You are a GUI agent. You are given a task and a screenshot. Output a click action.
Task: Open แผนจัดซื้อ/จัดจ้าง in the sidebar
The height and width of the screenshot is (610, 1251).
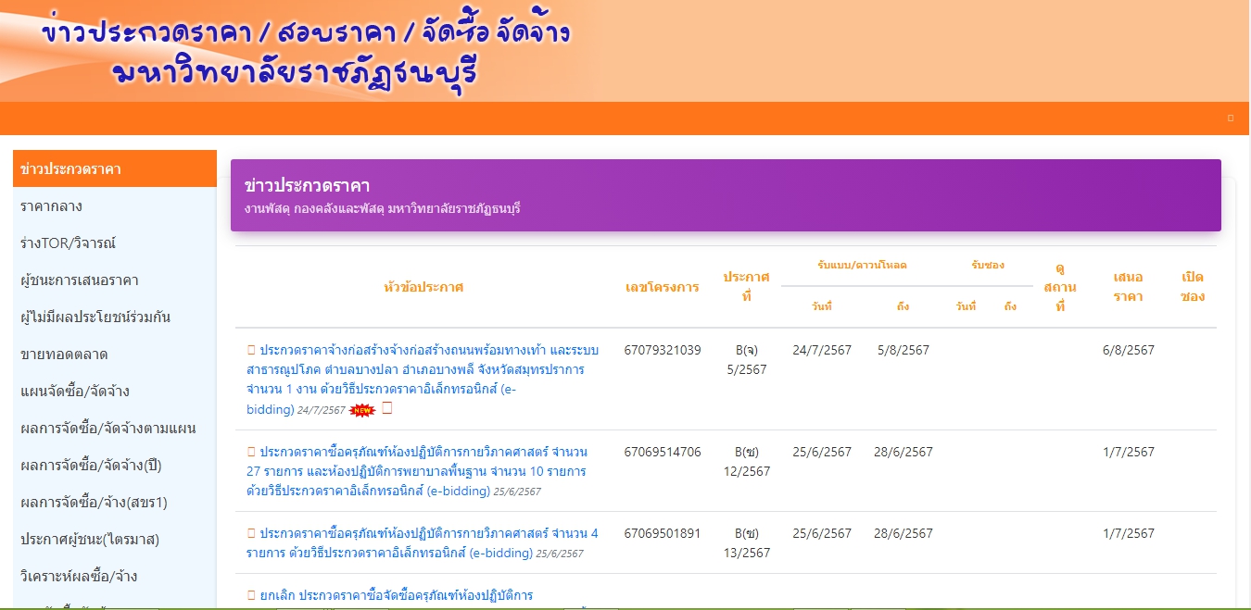click(115, 392)
